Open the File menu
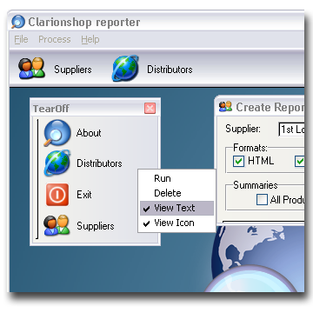 point(21,39)
